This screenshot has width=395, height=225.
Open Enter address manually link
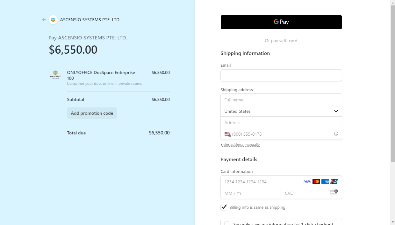click(x=240, y=144)
